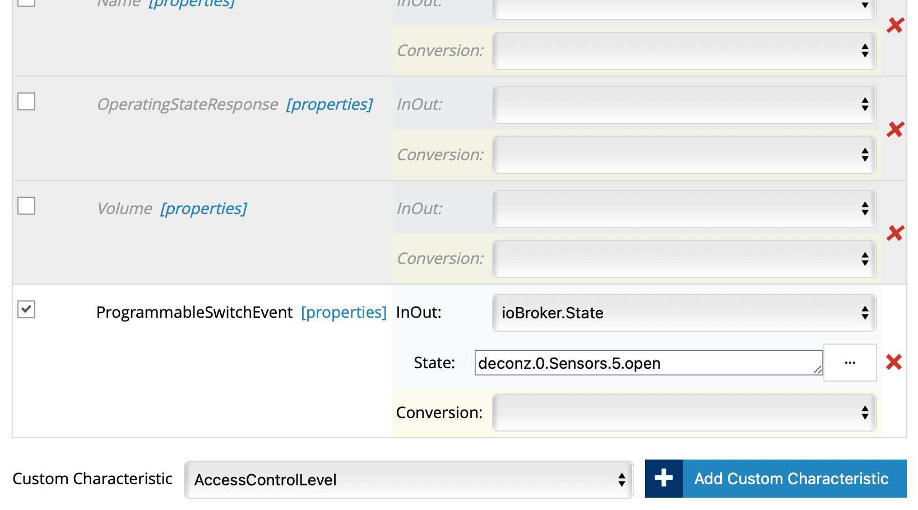Open the Volume Conversion dropdown
Viewport: 918px width, 510px height.
tap(684, 259)
